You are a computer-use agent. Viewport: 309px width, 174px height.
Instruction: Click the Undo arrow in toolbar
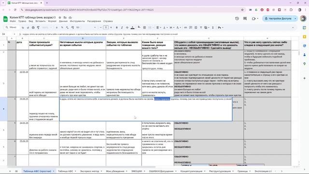(23, 28)
